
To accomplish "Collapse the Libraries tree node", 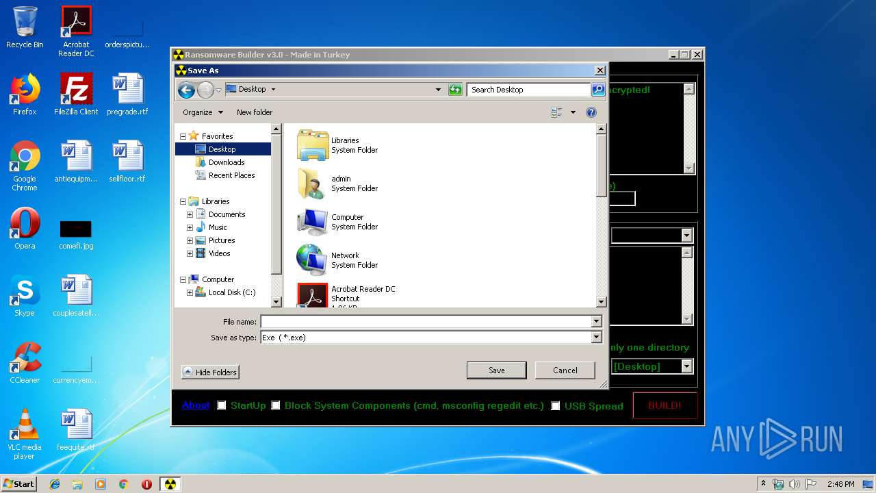I will [x=183, y=201].
